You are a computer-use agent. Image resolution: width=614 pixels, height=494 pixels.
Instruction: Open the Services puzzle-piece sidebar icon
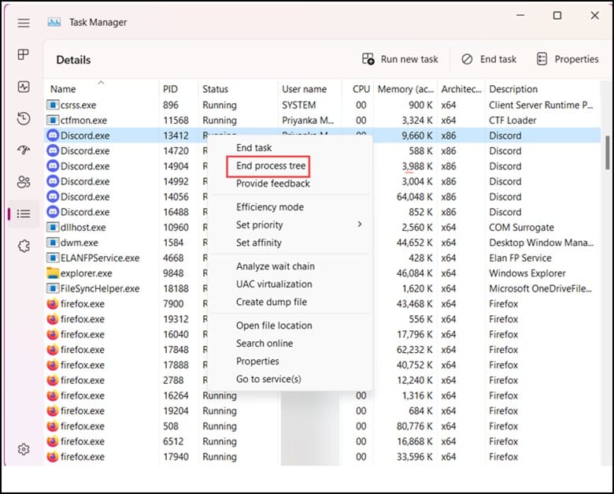point(24,246)
